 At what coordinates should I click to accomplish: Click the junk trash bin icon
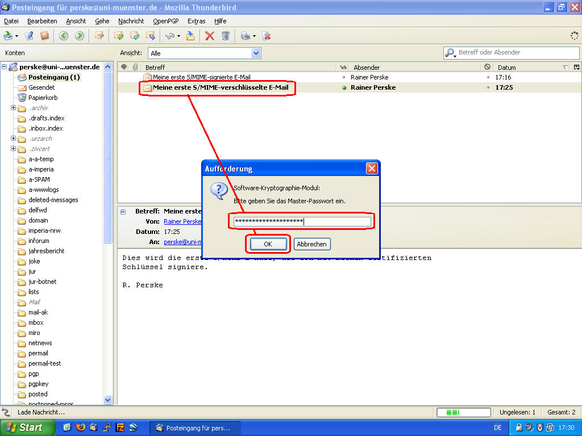point(226,36)
